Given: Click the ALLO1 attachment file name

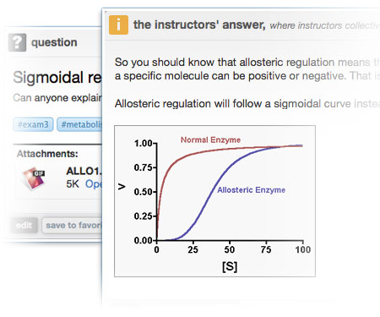Looking at the screenshot, I should (84, 171).
